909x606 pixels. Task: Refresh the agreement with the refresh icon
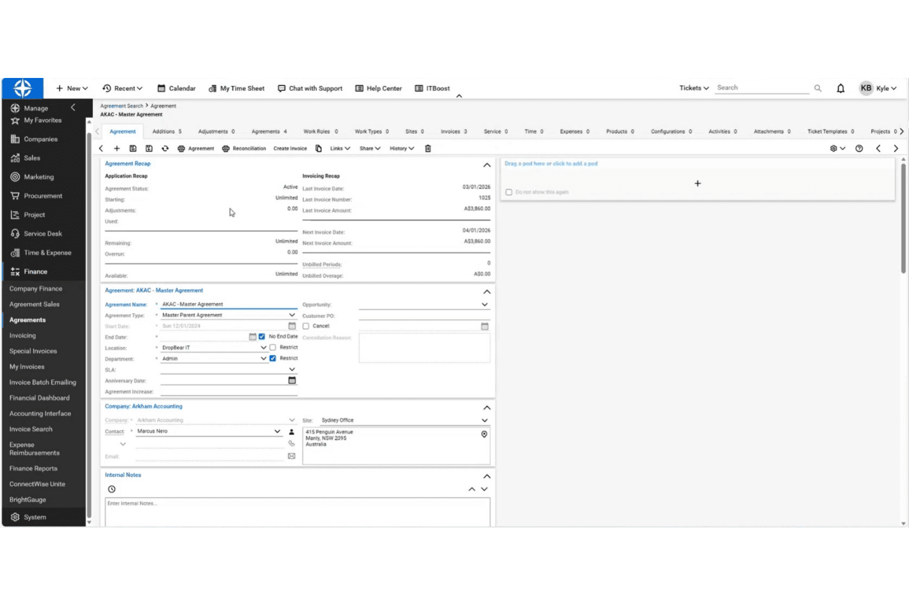click(x=165, y=149)
